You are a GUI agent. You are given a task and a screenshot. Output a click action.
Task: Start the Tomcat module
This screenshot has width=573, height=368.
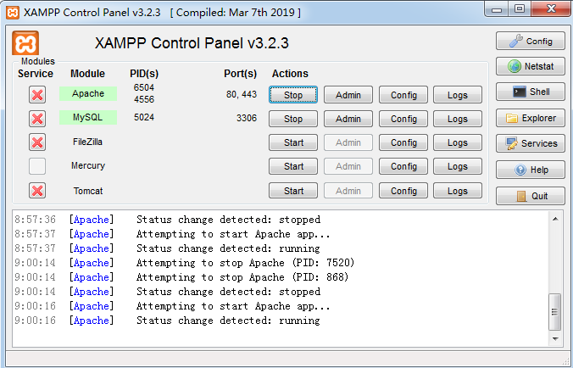coord(293,191)
